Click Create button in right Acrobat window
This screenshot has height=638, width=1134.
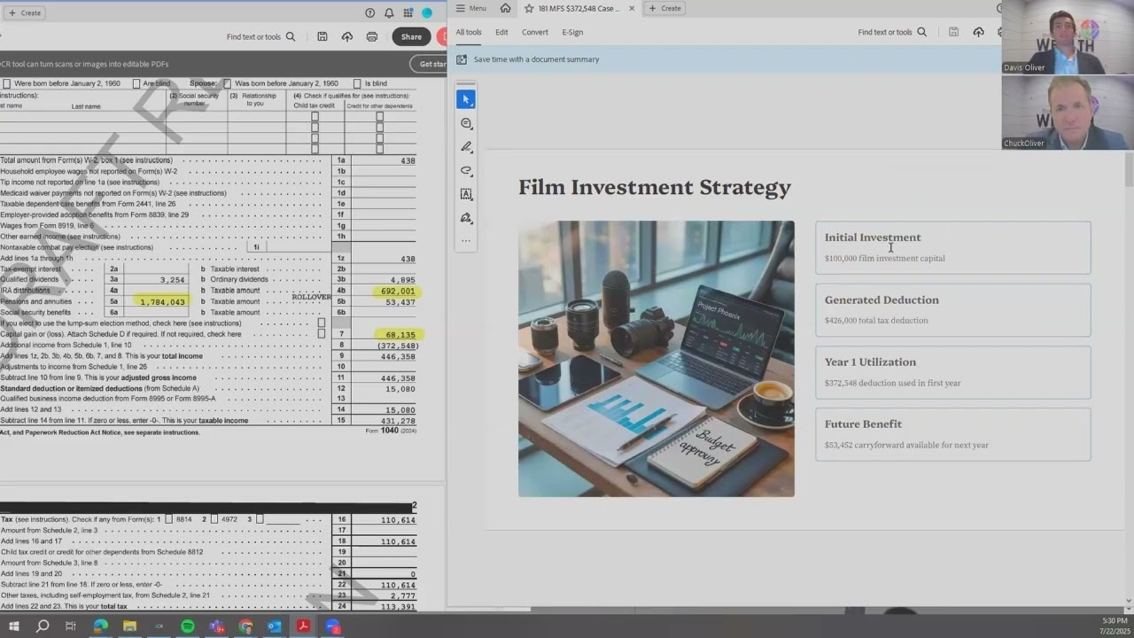[665, 8]
